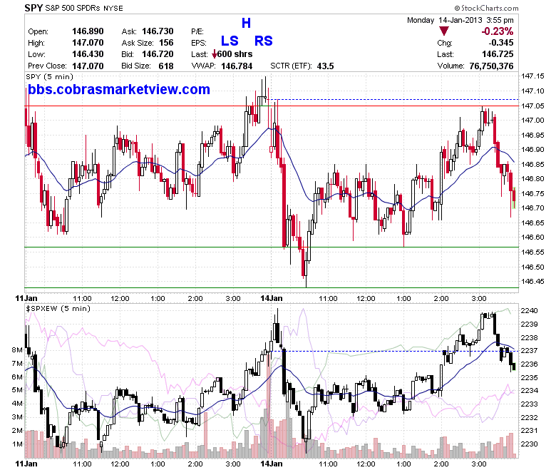This screenshot has width=556, height=470.
Task: Click the Ask value 146.730
Action: pyautogui.click(x=158, y=31)
